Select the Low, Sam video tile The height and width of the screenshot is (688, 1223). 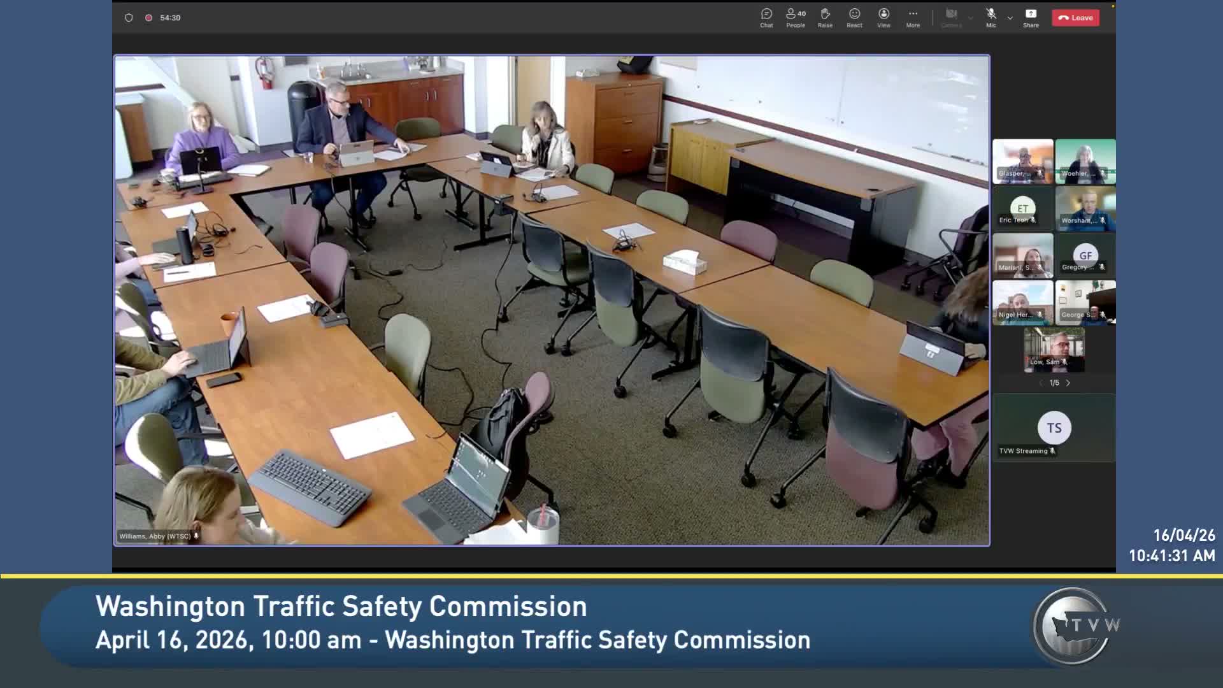(x=1054, y=350)
